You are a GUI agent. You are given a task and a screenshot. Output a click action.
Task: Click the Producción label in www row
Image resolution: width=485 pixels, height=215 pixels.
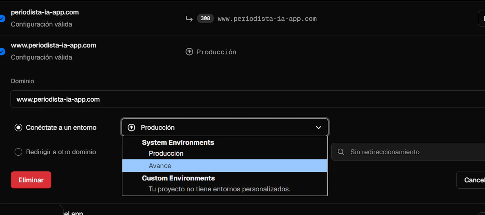point(216,52)
